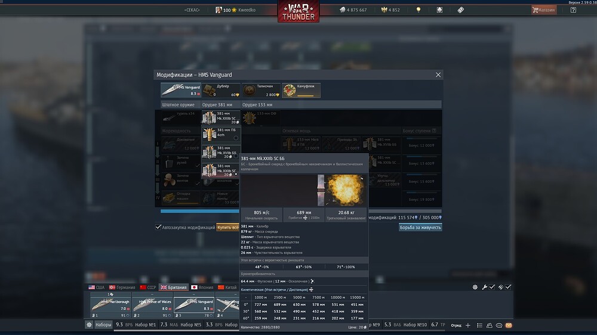The width and height of the screenshot is (597, 335).
Task: Open the Замена винтов propeller modification
Action: tap(181, 180)
